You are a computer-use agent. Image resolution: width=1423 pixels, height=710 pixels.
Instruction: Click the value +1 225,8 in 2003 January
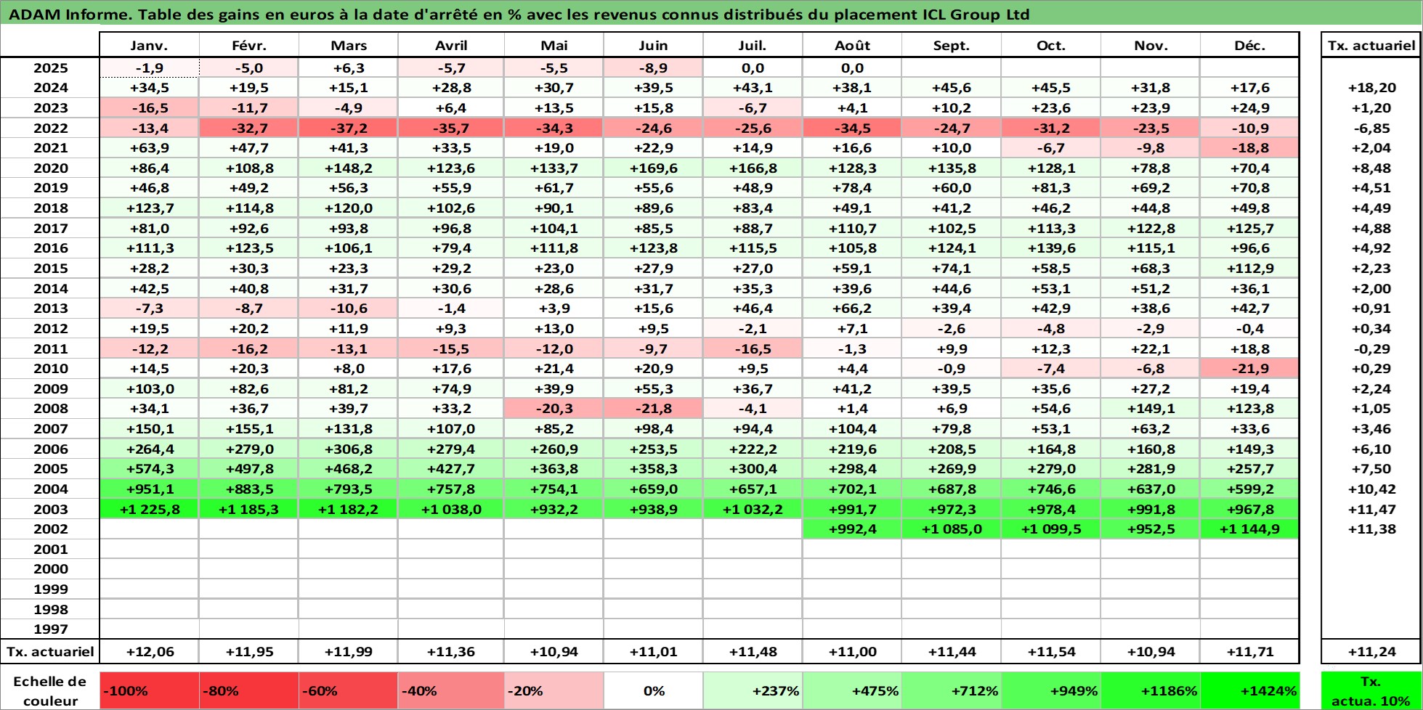pos(149,509)
